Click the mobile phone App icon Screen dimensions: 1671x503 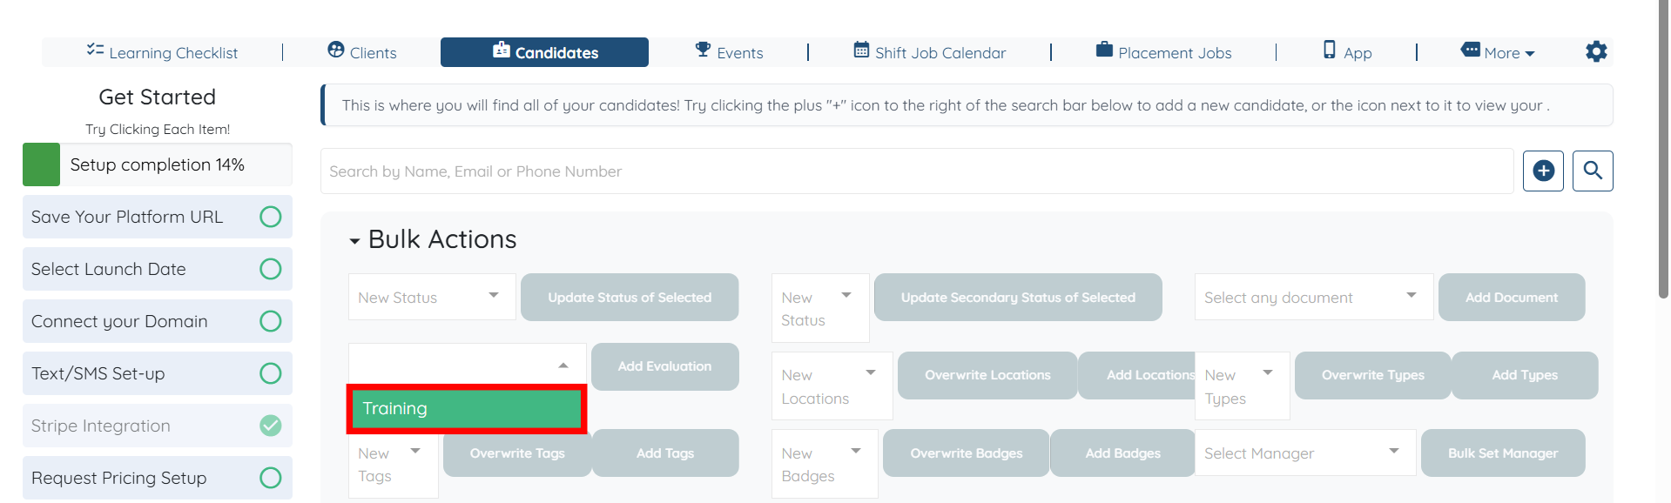pos(1330,50)
